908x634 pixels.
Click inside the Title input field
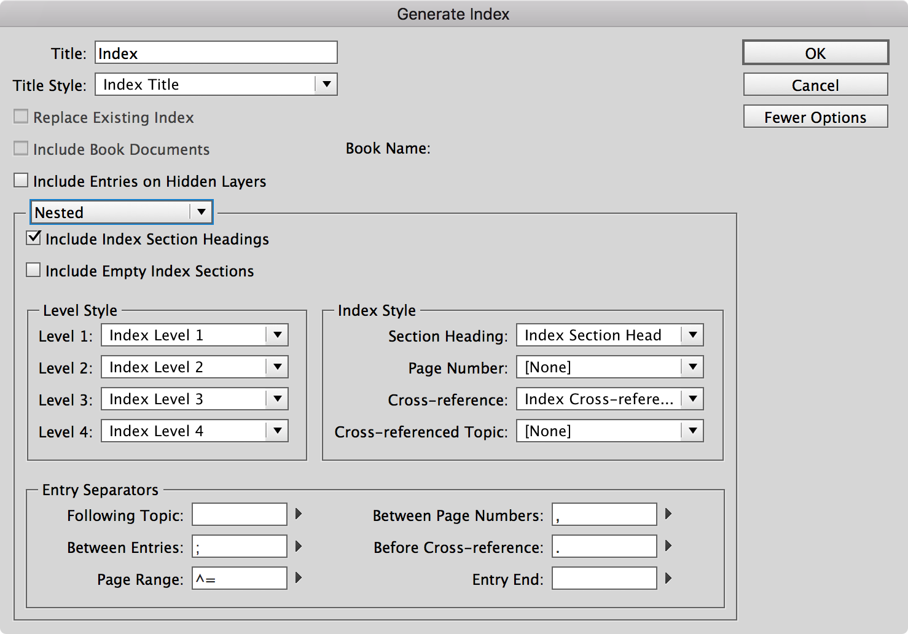click(215, 52)
